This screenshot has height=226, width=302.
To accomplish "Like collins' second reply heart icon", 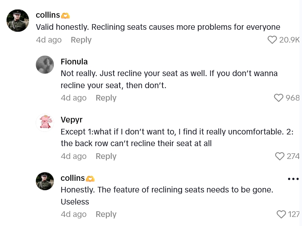I will tap(281, 214).
